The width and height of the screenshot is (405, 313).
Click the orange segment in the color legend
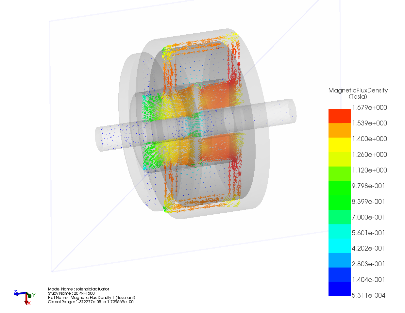pos(339,130)
